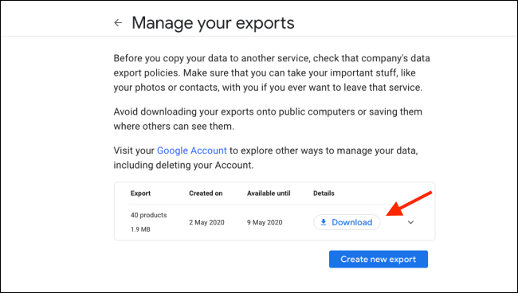The height and width of the screenshot is (293, 518).
Task: Select the 'Manage your exports' heading
Action: tap(213, 23)
